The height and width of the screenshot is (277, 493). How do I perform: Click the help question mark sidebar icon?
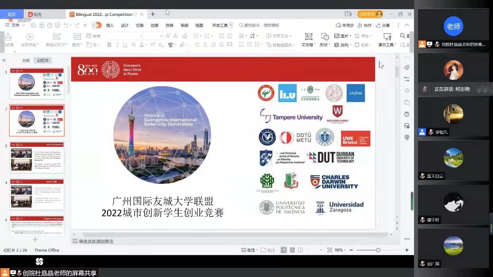(x=407, y=114)
